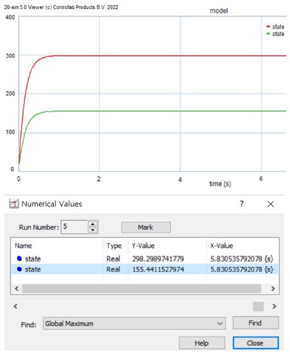Click the blue dot beside 298.2989741779 state
Screen dimensions: 290x354
[19, 258]
